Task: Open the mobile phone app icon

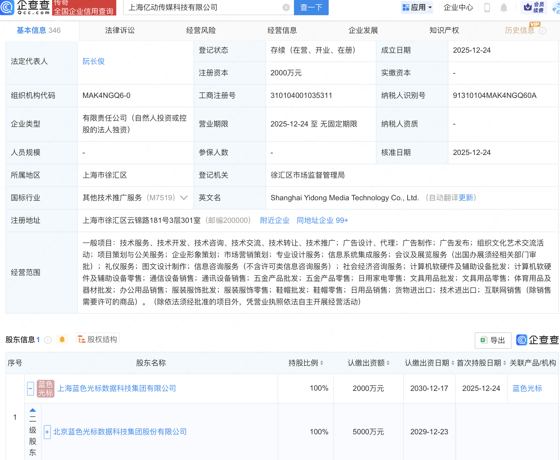Action: click(x=487, y=7)
